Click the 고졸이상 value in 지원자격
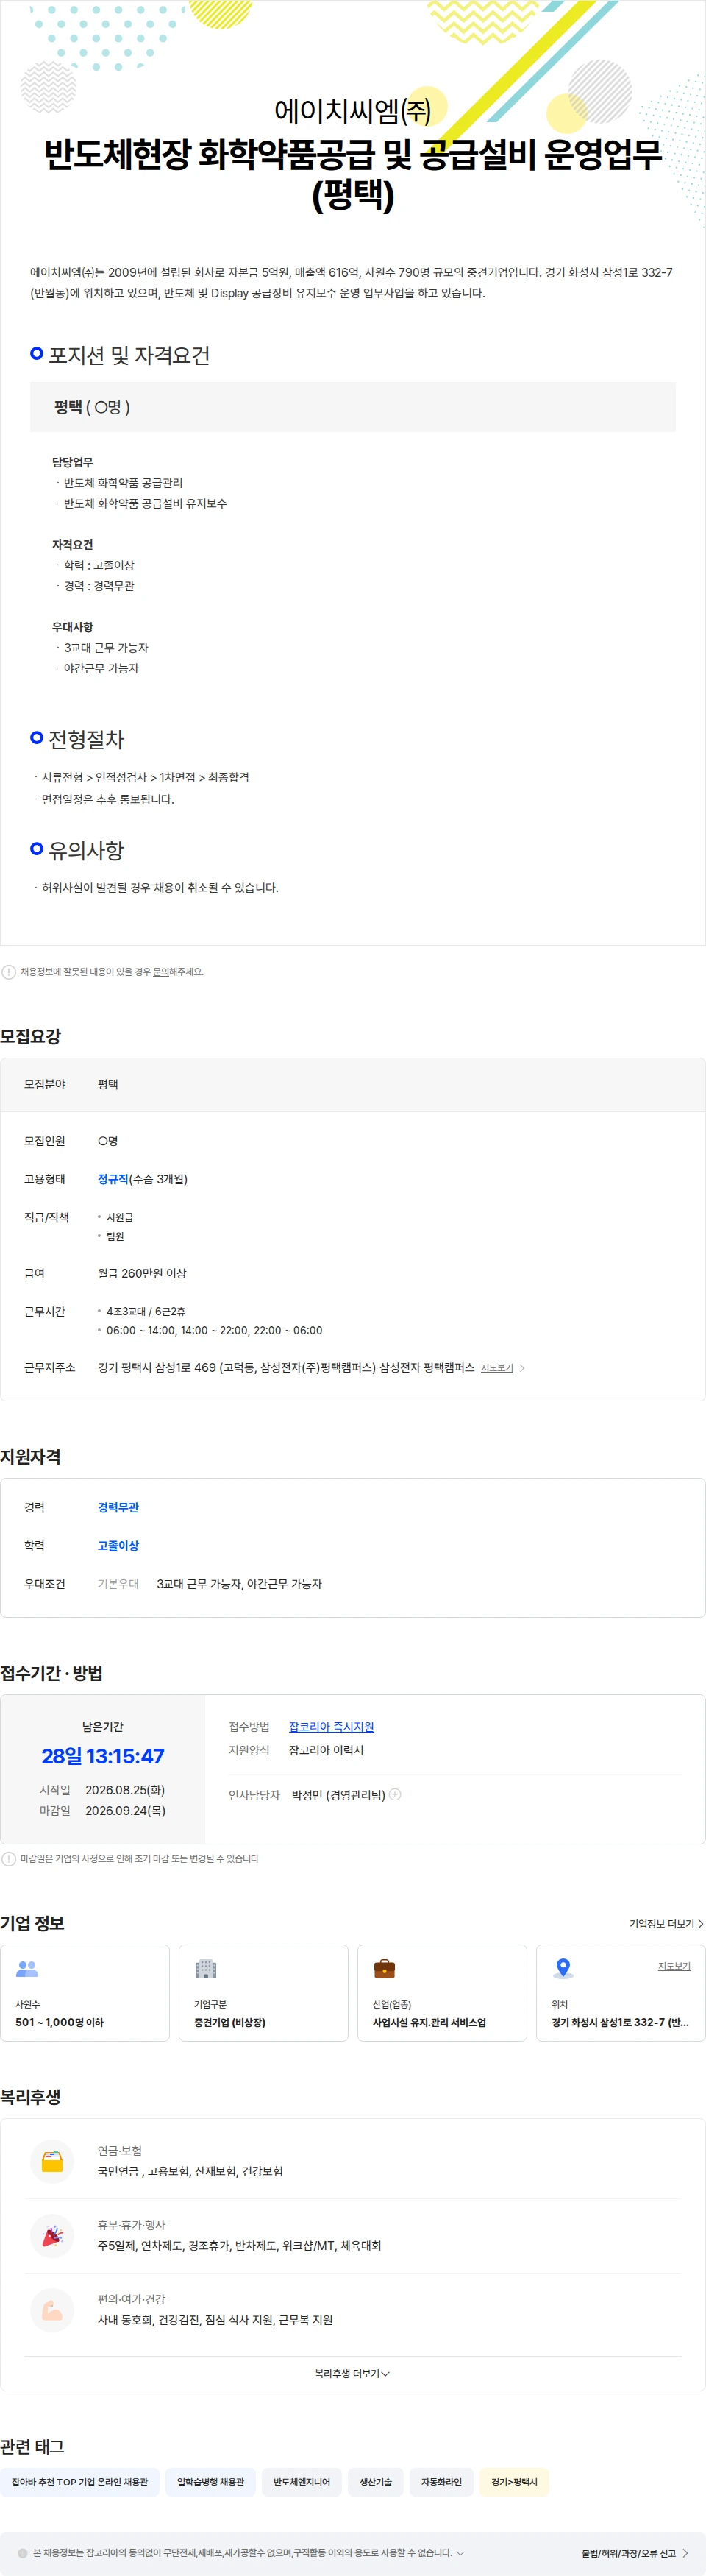This screenshot has height=2576, width=706. pos(118,1545)
